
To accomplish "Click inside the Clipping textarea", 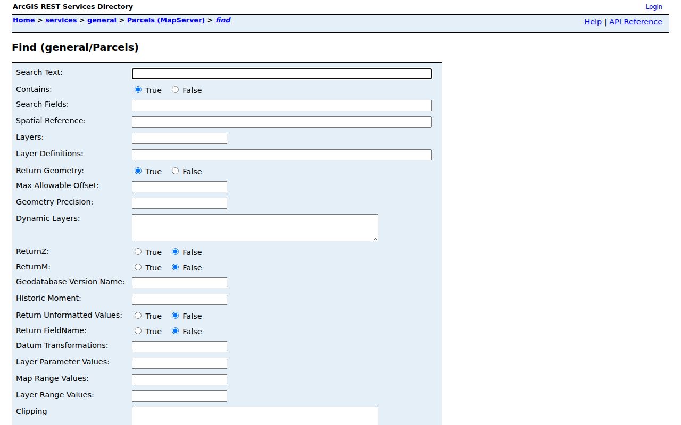I will point(255,416).
